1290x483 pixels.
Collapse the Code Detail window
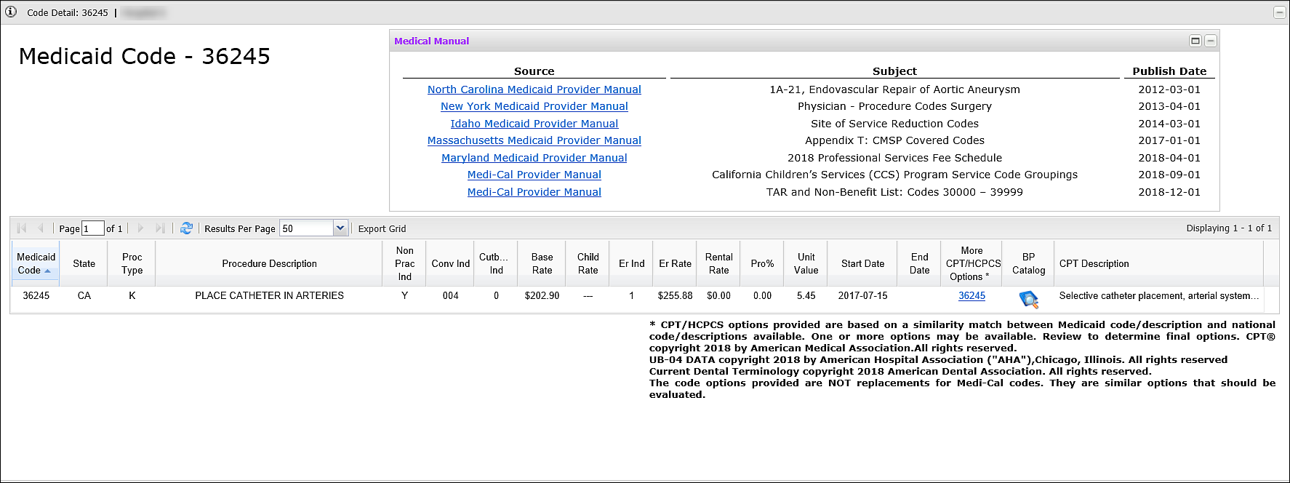point(1280,12)
